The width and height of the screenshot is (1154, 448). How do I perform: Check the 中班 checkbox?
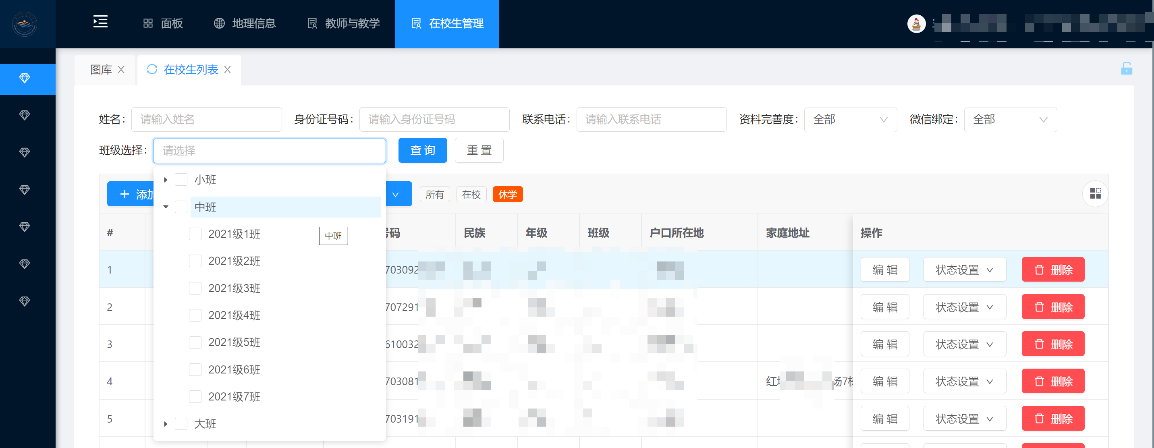181,207
